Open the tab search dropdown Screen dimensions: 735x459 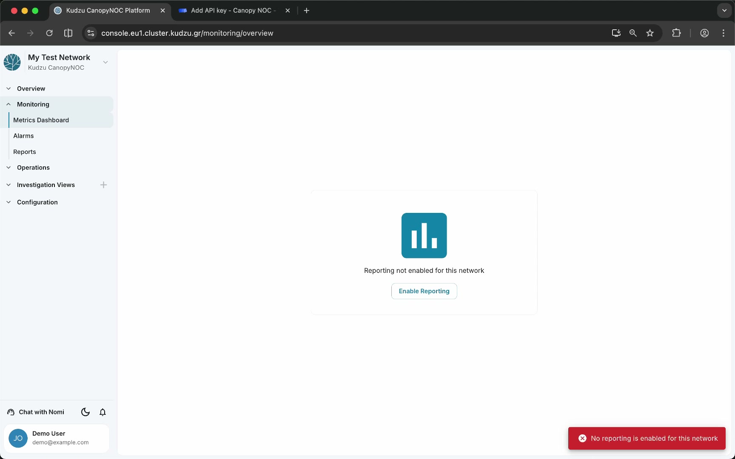724,11
